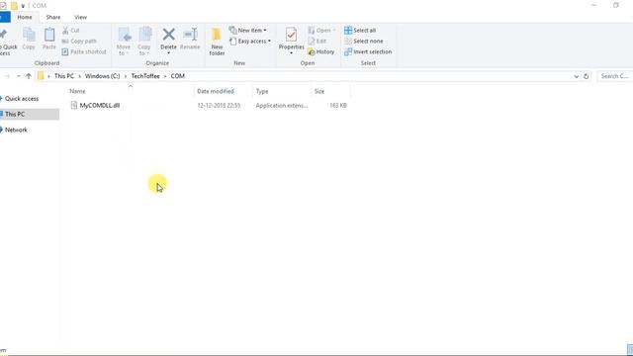Viewport: 633px width, 356px height.
Task: Click the 163 KB size cell
Action: [x=338, y=106]
